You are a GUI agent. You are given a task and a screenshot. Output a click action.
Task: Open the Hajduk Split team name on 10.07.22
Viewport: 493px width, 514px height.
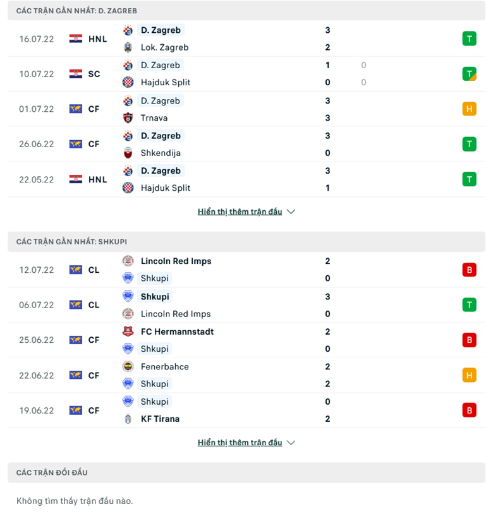pyautogui.click(x=166, y=82)
